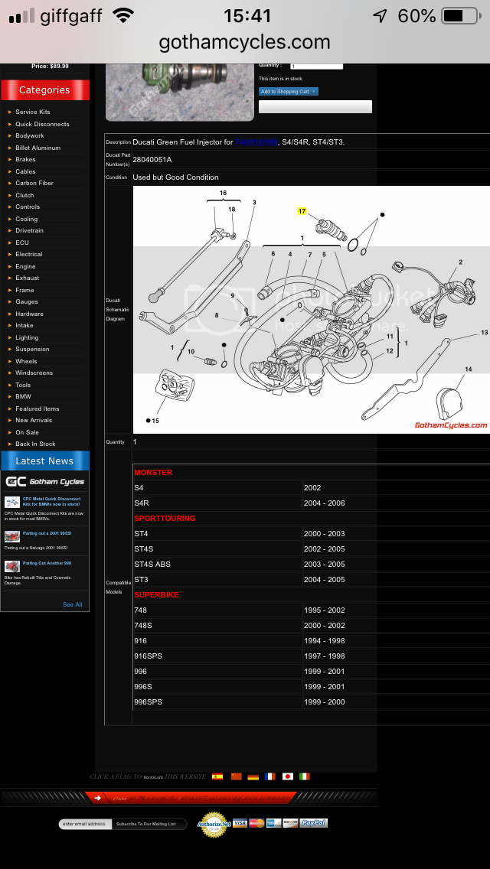
Task: Open the Parting Out Another 998 thumbnail
Action: point(12,566)
